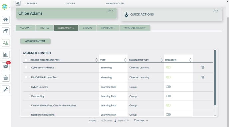Open the eCommerce basket icon
Screen dimensions: 229x127
(6, 78)
